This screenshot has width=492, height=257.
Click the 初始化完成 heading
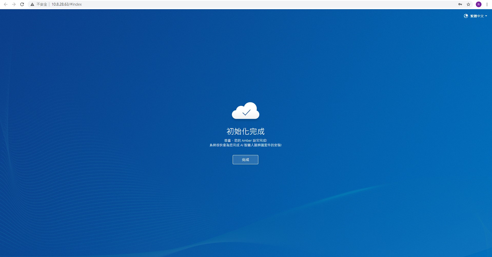pyautogui.click(x=245, y=131)
